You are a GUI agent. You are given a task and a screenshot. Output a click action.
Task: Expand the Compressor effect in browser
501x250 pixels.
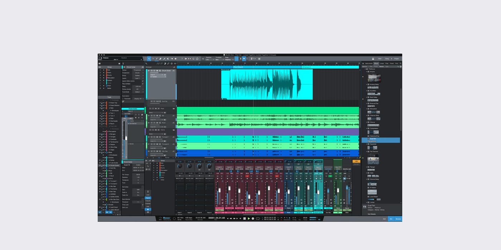(x=366, y=129)
